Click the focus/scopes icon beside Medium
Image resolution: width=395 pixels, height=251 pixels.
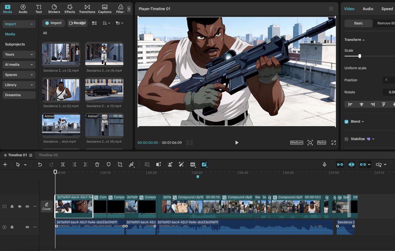click(310, 143)
